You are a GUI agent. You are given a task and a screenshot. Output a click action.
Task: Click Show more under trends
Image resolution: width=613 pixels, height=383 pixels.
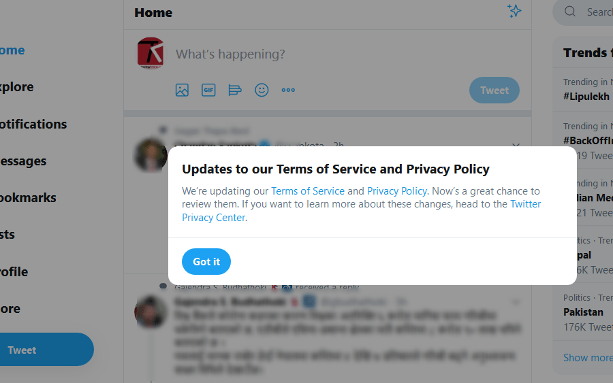click(587, 358)
